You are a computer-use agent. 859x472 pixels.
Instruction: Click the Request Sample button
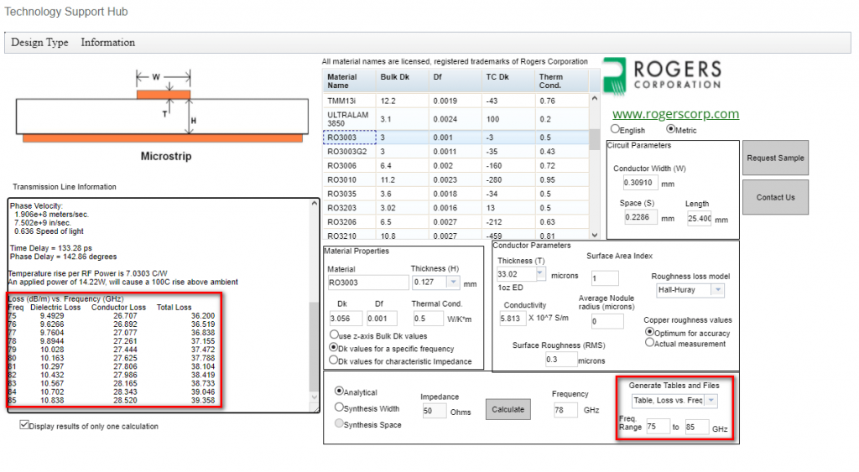click(x=775, y=158)
